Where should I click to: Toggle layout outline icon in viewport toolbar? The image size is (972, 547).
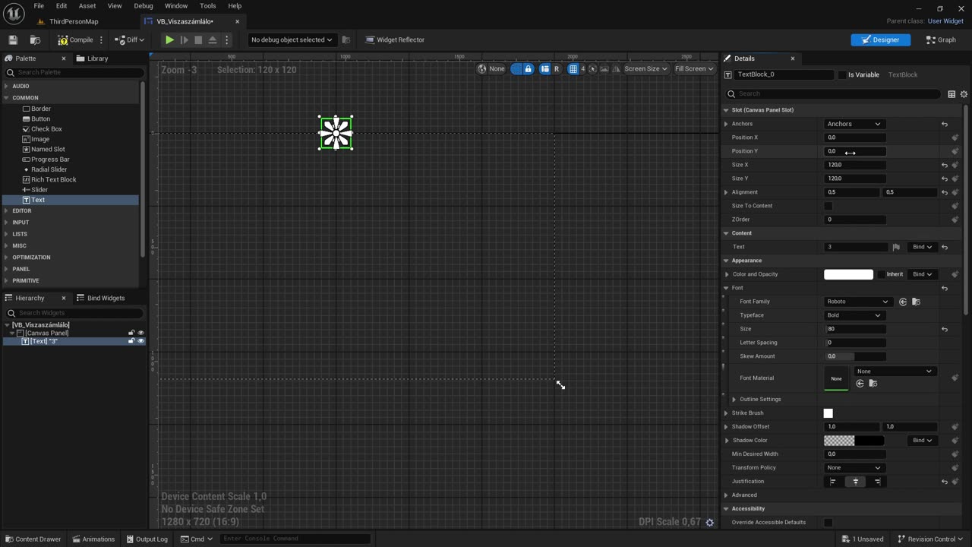click(x=544, y=68)
